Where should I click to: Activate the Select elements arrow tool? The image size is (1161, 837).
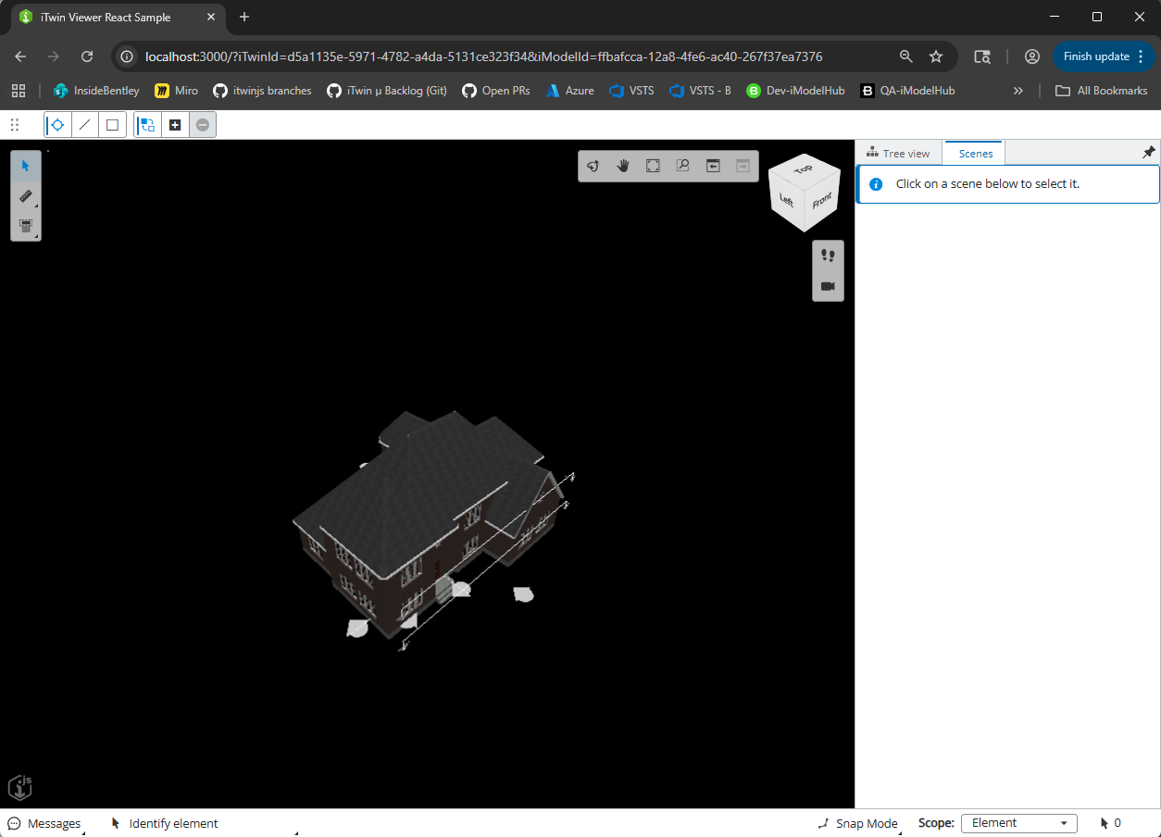[x=26, y=166]
